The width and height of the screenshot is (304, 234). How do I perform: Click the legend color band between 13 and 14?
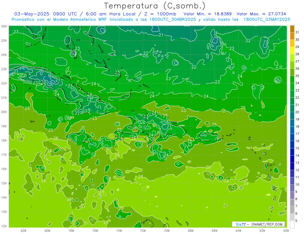point(292,159)
